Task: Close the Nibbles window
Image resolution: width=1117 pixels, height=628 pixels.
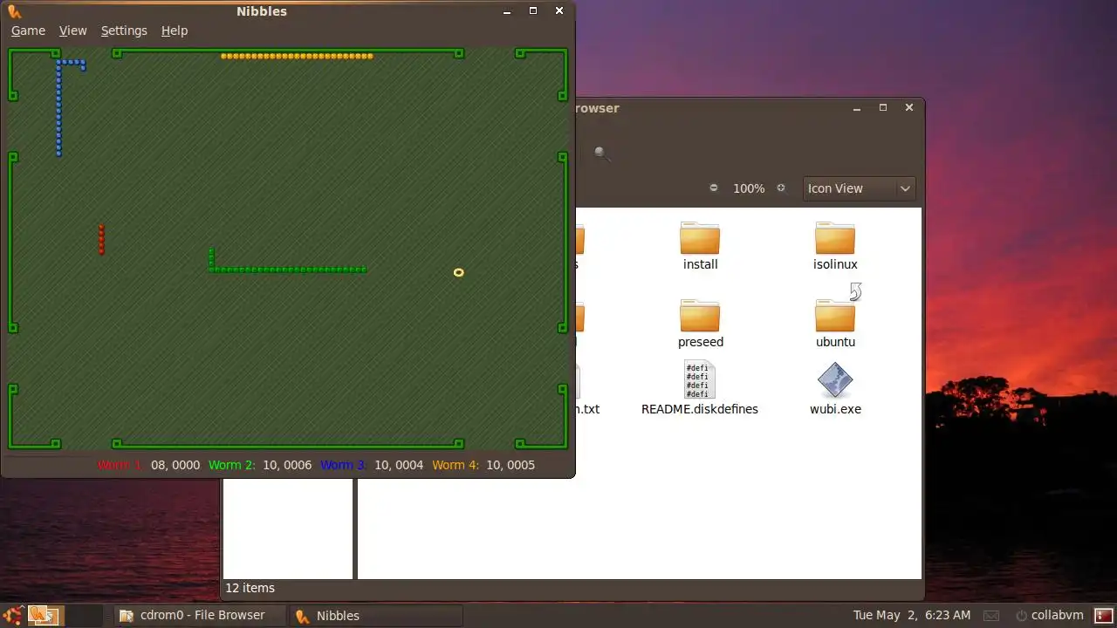Action: pyautogui.click(x=559, y=11)
